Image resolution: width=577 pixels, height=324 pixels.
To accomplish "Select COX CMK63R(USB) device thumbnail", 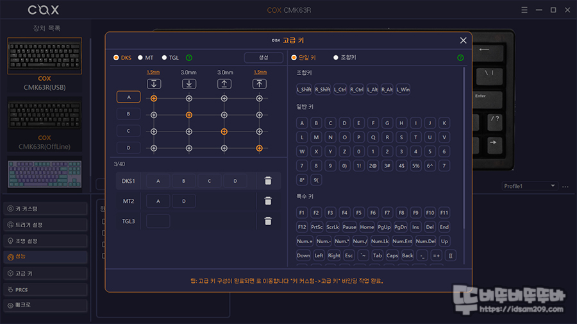I will click(44, 56).
